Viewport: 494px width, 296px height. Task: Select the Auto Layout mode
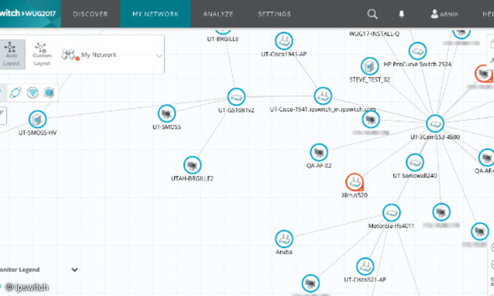12,54
